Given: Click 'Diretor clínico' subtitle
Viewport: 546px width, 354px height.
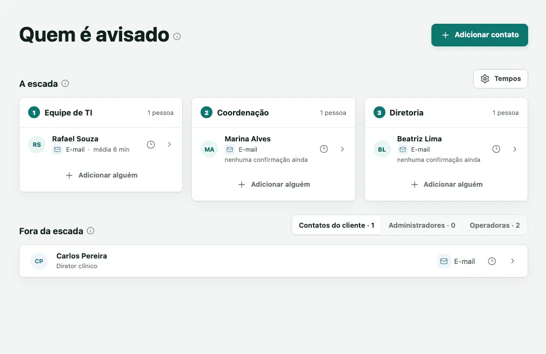Looking at the screenshot, I should (77, 266).
